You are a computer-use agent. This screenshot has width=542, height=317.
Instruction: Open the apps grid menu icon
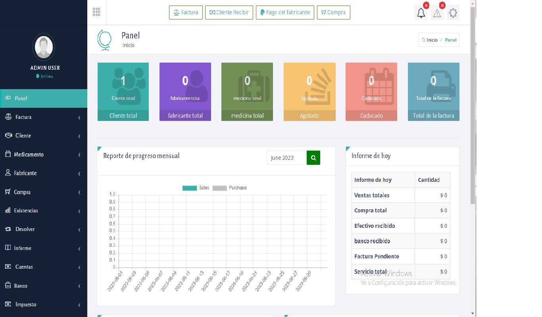[x=96, y=12]
